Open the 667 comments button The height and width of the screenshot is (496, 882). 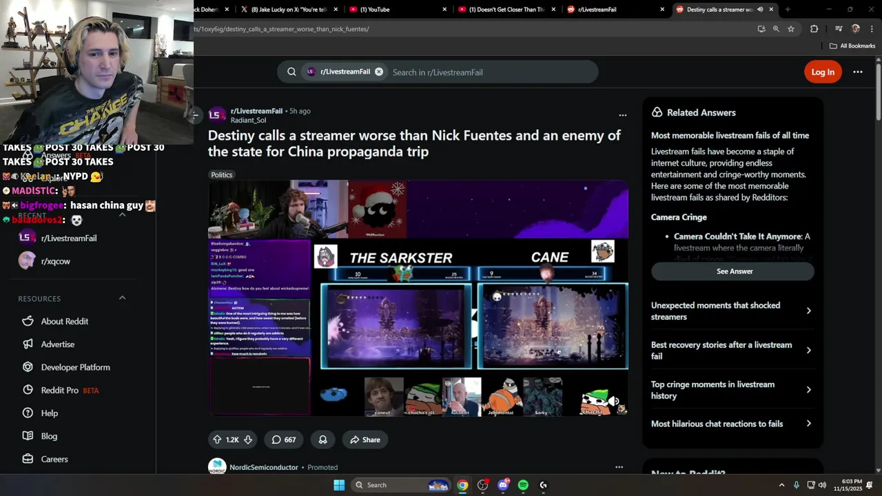(x=284, y=440)
